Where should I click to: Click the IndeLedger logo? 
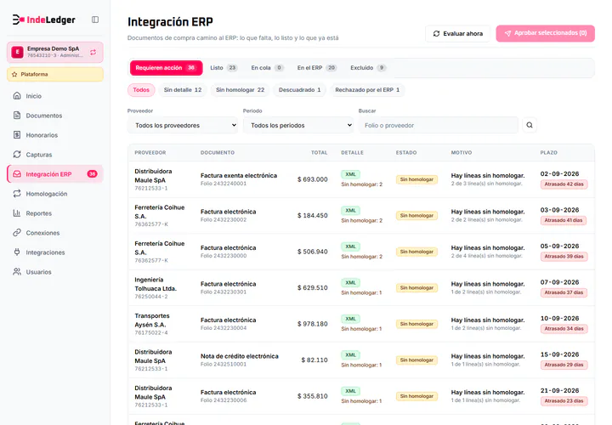pos(43,20)
